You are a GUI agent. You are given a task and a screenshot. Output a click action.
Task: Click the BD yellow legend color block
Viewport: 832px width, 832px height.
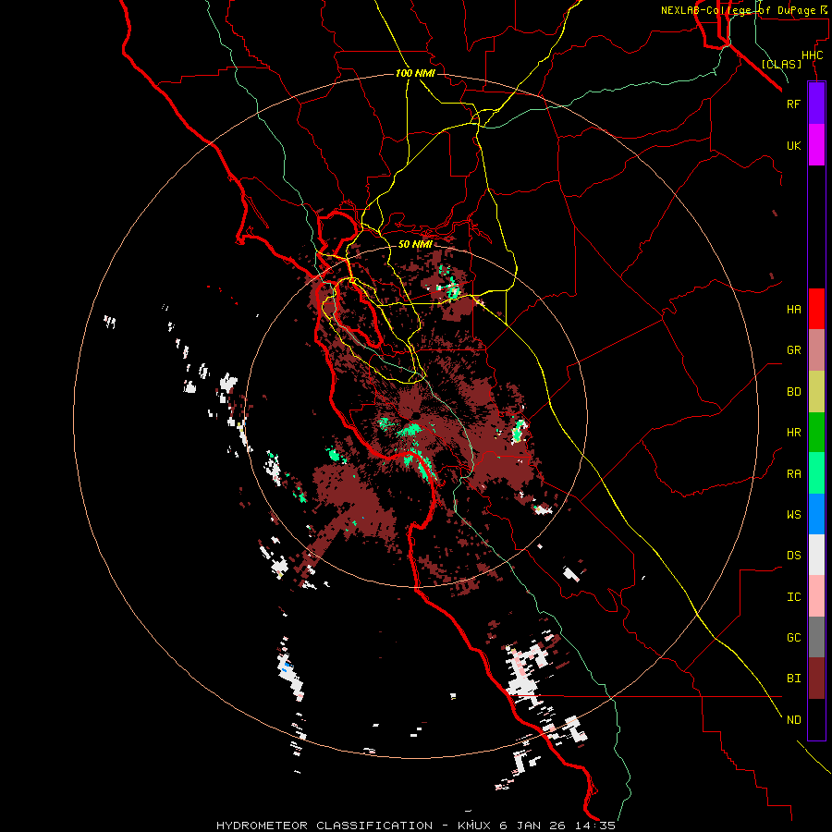(816, 391)
